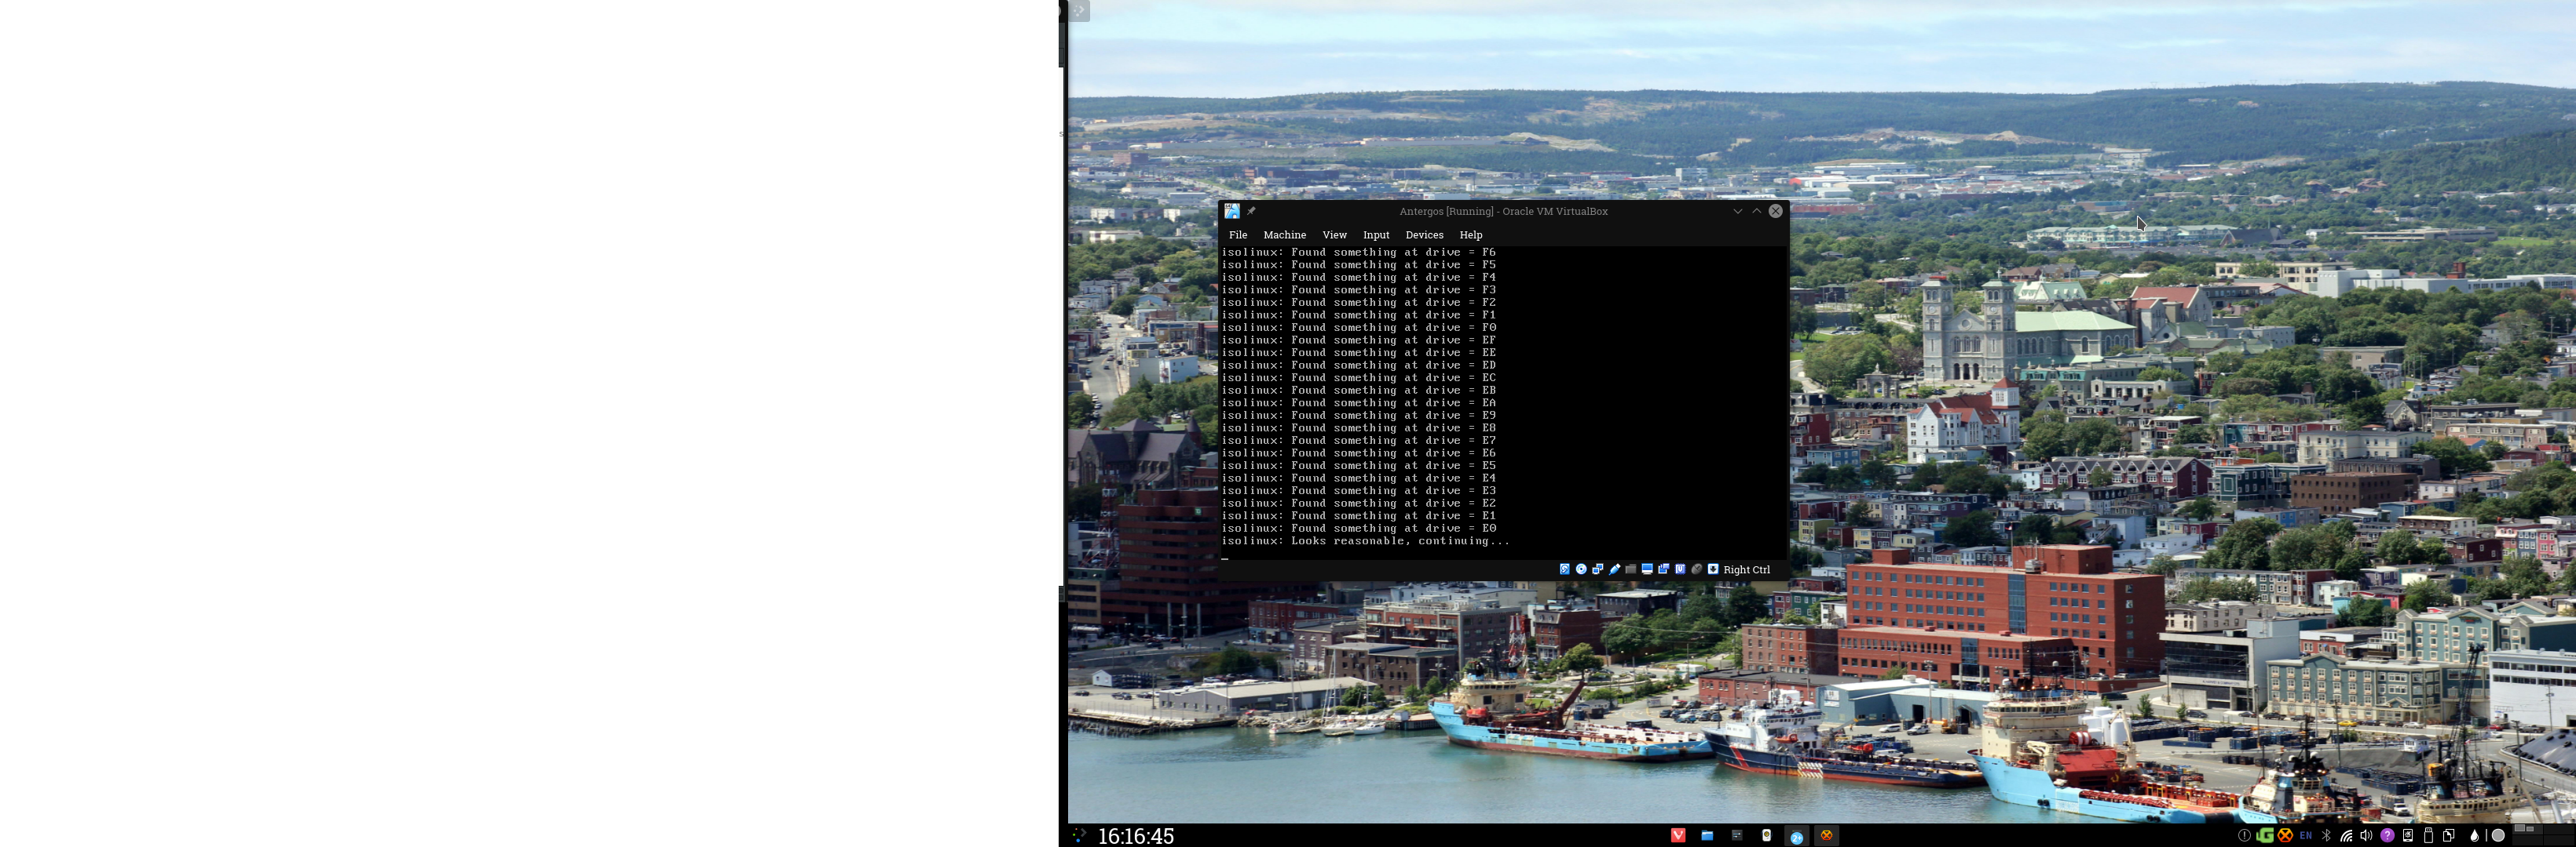Click the orange X tray icon
The image size is (2576, 847).
(2285, 835)
